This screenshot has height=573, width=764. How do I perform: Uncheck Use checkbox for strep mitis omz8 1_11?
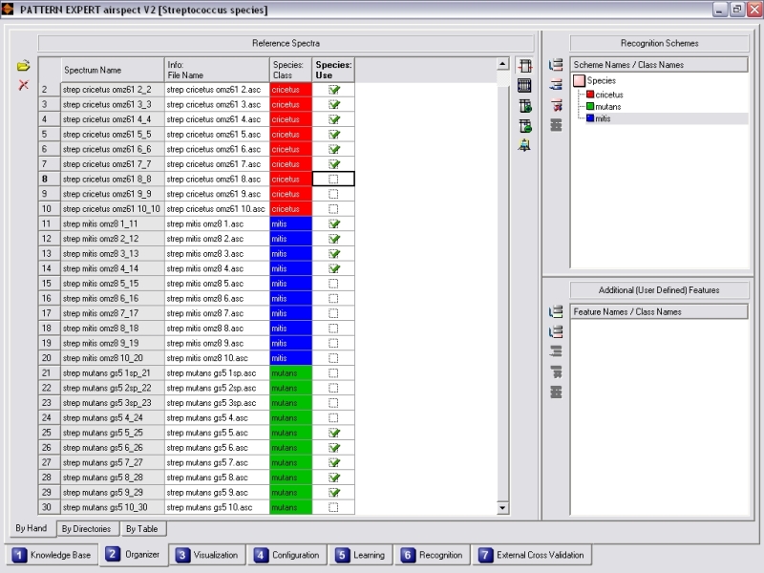(x=333, y=223)
